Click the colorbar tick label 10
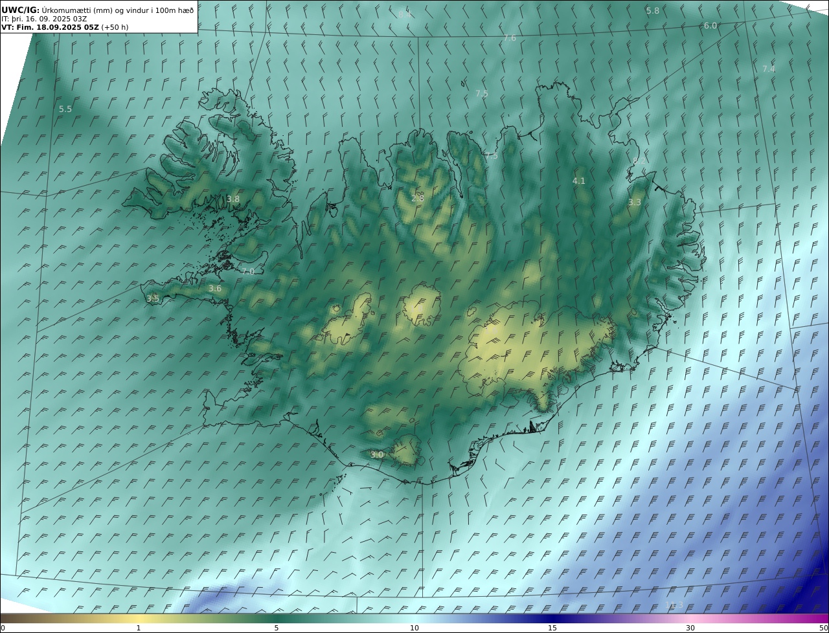 pyautogui.click(x=414, y=628)
